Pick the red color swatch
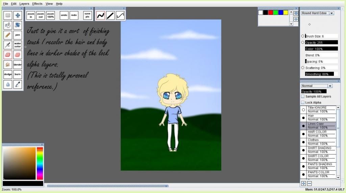The width and height of the screenshot is (346, 193). 271,13
